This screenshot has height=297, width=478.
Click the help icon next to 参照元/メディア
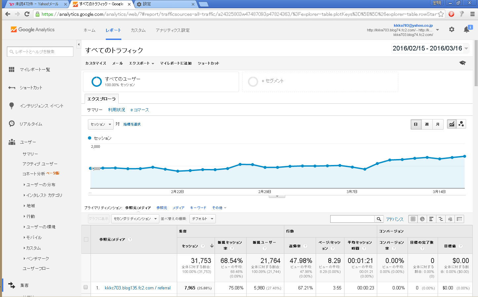tap(130, 239)
